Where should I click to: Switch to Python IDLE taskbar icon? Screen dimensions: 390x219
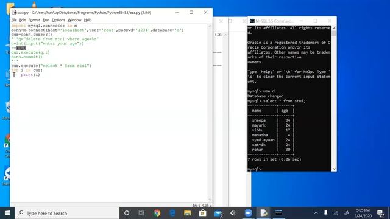[264, 213]
